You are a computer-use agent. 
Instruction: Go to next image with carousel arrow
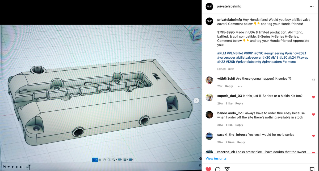196,100
